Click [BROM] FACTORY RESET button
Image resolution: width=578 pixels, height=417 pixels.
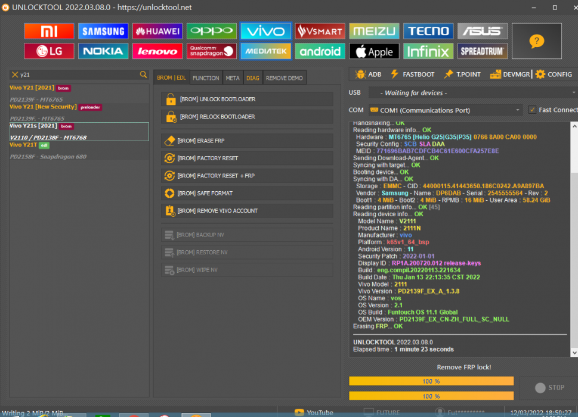247,158
